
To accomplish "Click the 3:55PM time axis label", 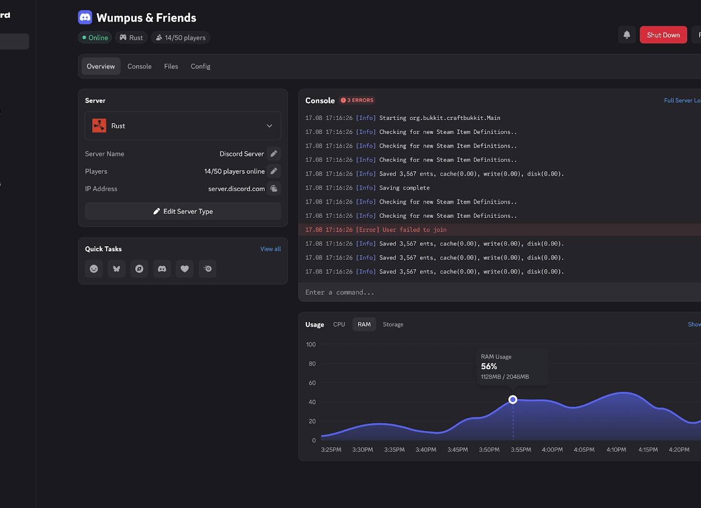I will click(x=521, y=450).
